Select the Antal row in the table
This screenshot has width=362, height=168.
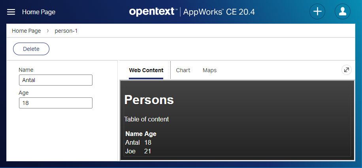[132, 142]
